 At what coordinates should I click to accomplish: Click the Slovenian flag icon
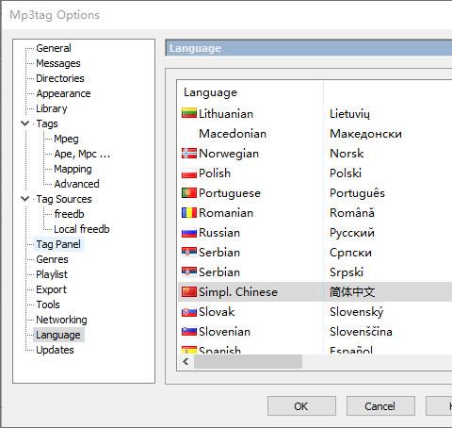coord(189,332)
